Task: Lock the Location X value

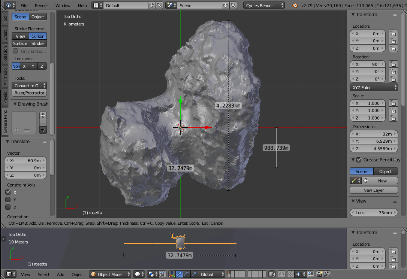Action: [393, 33]
